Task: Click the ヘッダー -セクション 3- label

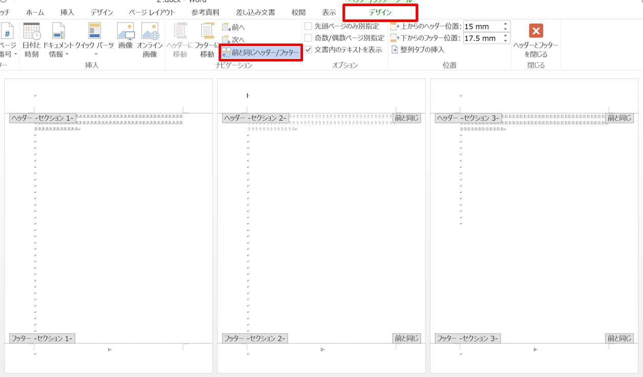Action: pyautogui.click(x=468, y=118)
